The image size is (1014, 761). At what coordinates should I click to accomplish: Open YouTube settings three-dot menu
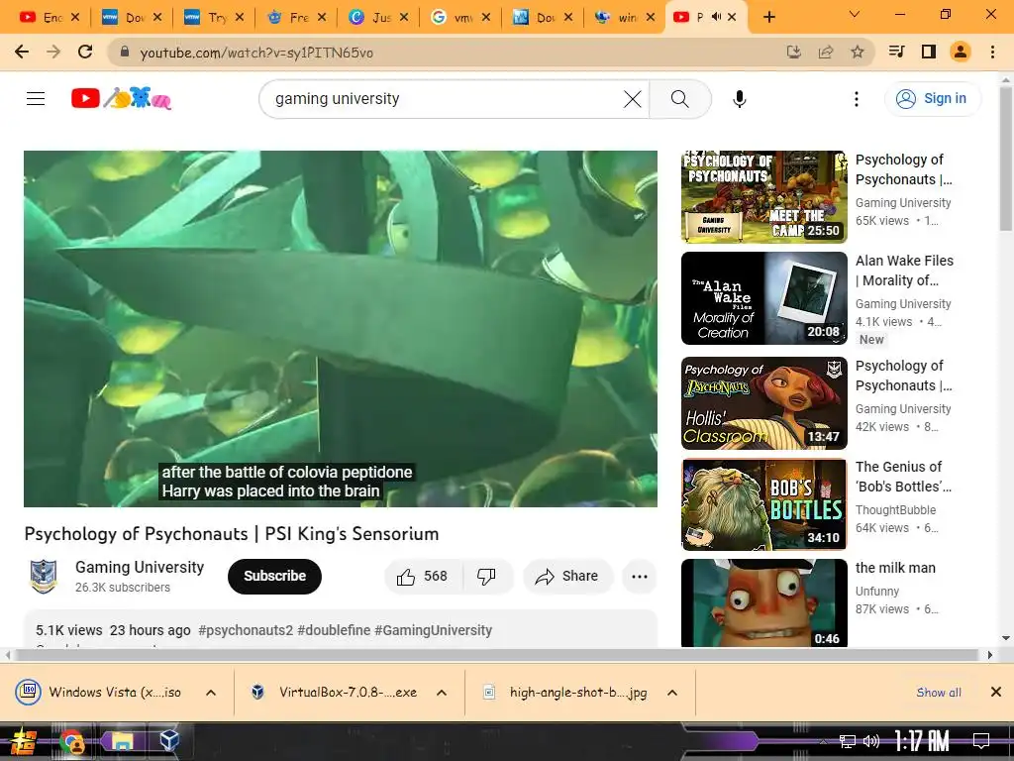point(857,99)
